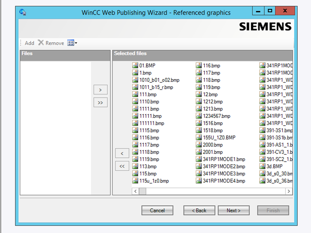The image size is (311, 233).
Task: Select file name 115u_1z0.bmp
Action: click(x=154, y=181)
